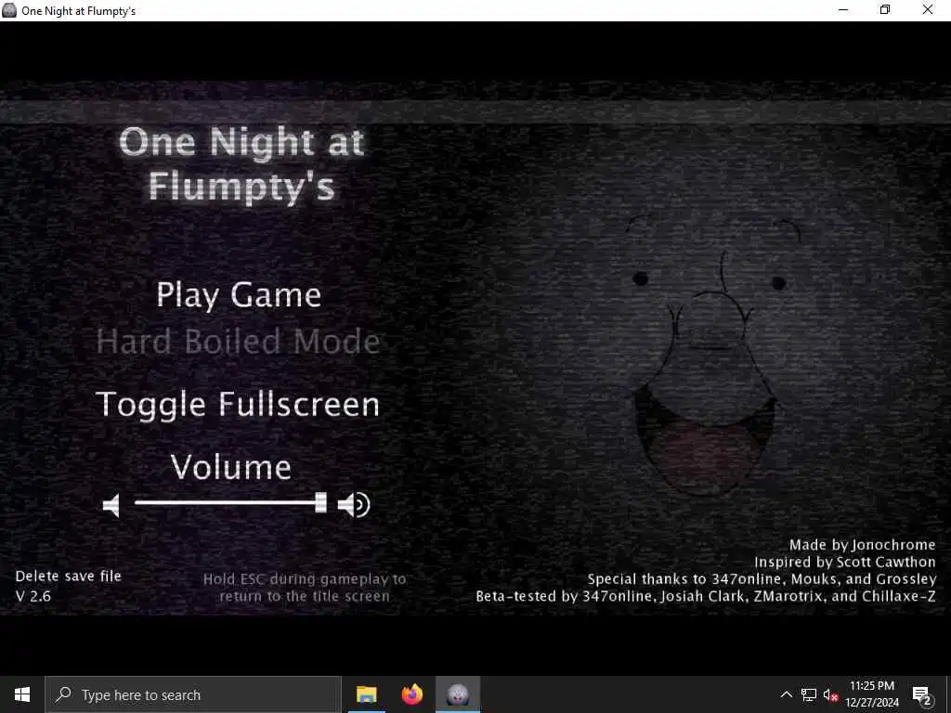Open the Windows Start menu

pyautogui.click(x=22, y=694)
